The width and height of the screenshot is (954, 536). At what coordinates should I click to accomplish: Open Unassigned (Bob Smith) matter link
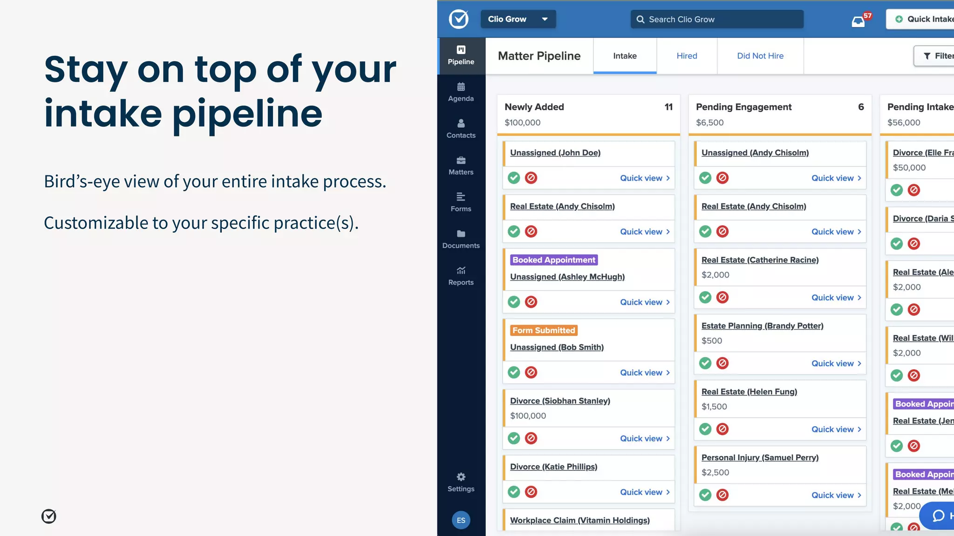pyautogui.click(x=557, y=347)
